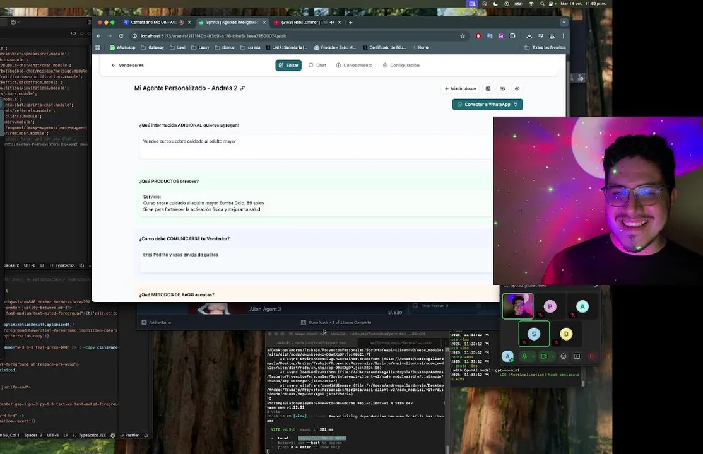Click the PRODUCTOS text field
The width and height of the screenshot is (703, 454).
pos(316,203)
